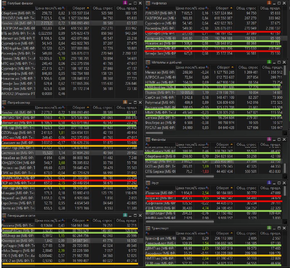Toggle the green anchor icon in Металлы и добыча
290x268 pixels.
pos(269,62)
